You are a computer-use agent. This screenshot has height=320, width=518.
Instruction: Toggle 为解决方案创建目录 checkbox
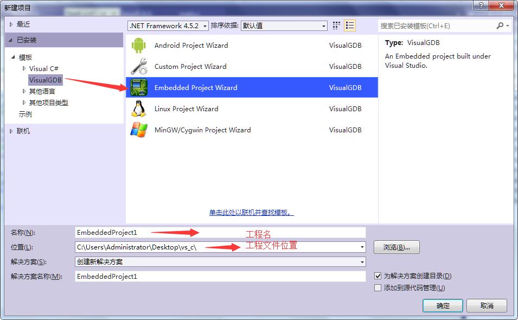tap(378, 276)
